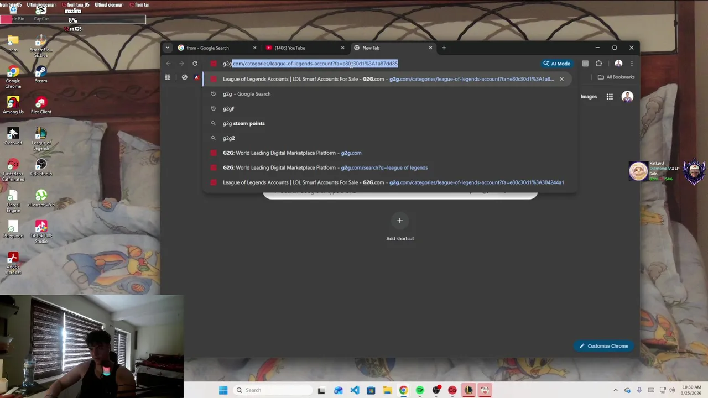Open Riot Client desktop shortcut

click(41, 106)
